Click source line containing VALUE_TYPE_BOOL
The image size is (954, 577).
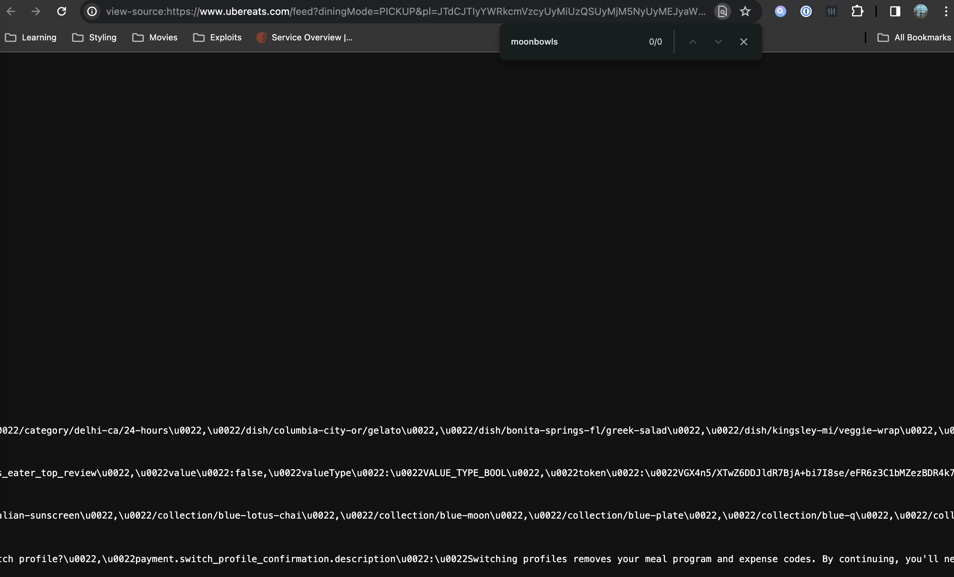point(477,473)
